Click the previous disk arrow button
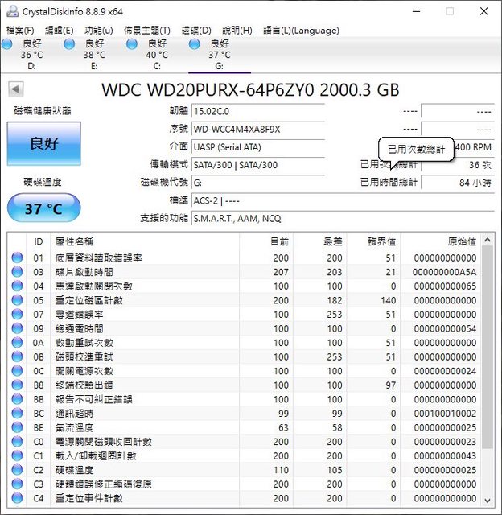 [14, 89]
